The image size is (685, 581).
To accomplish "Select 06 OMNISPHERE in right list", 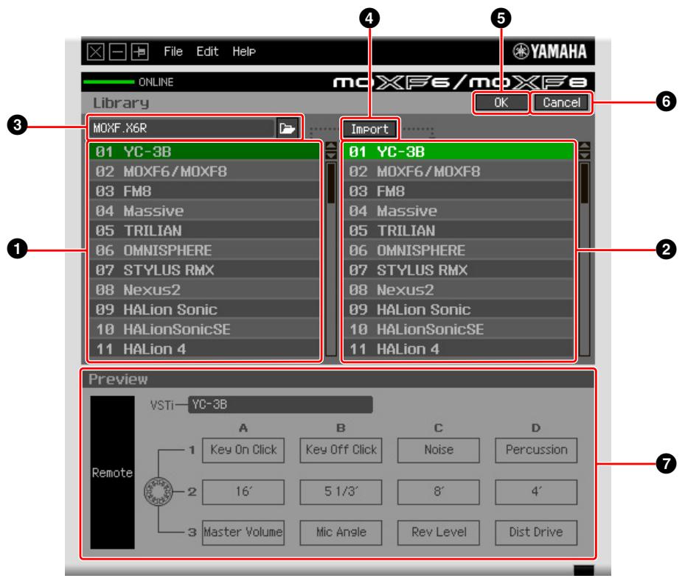I will [459, 250].
